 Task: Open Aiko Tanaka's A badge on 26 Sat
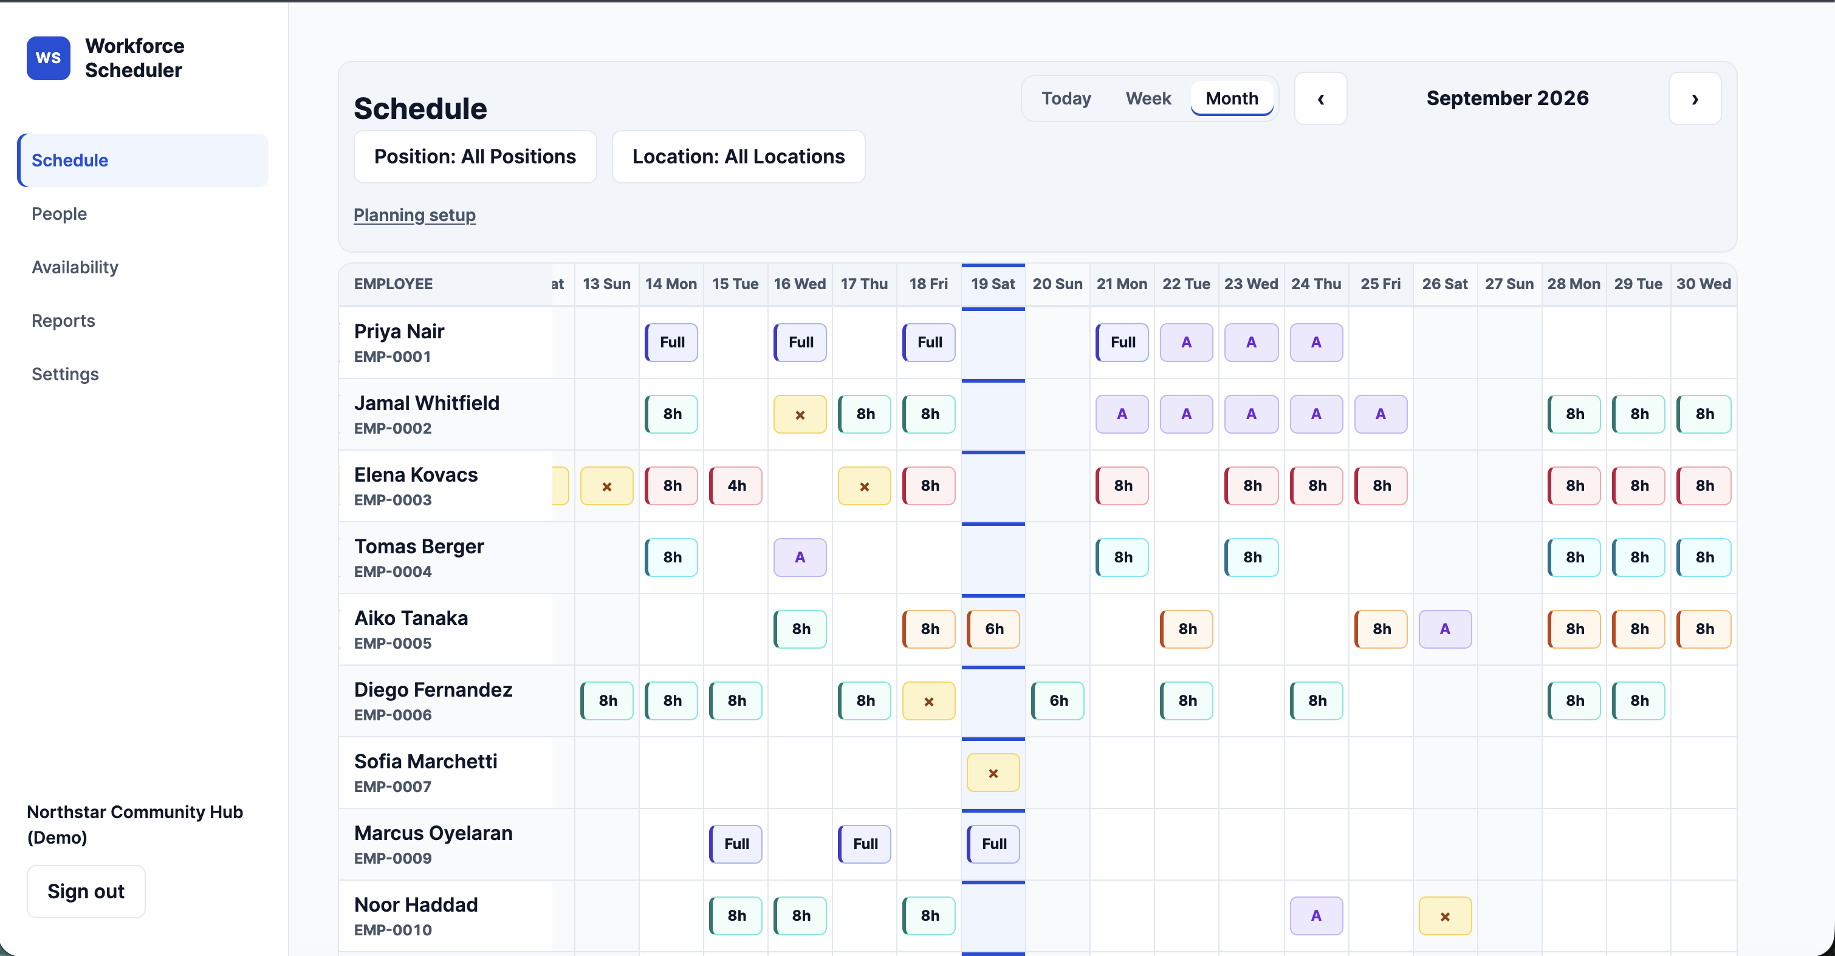pyautogui.click(x=1445, y=629)
